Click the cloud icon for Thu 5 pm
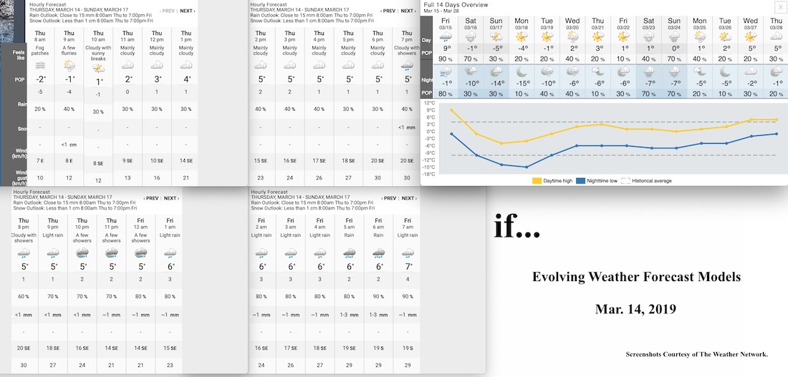 [348, 65]
